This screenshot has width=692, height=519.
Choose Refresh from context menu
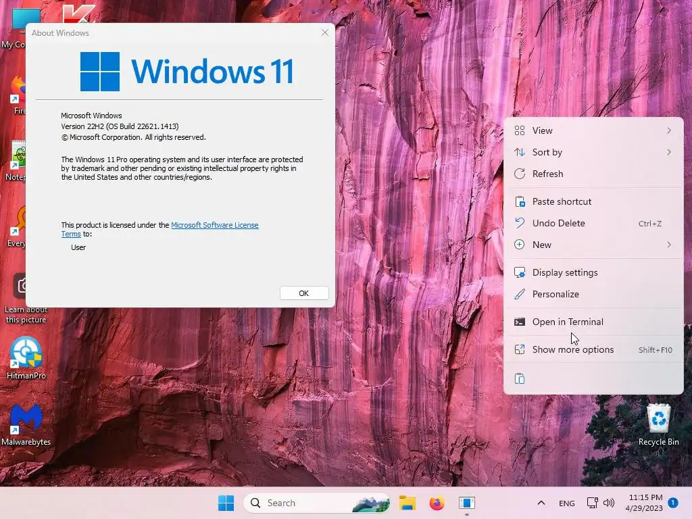pyautogui.click(x=593, y=174)
